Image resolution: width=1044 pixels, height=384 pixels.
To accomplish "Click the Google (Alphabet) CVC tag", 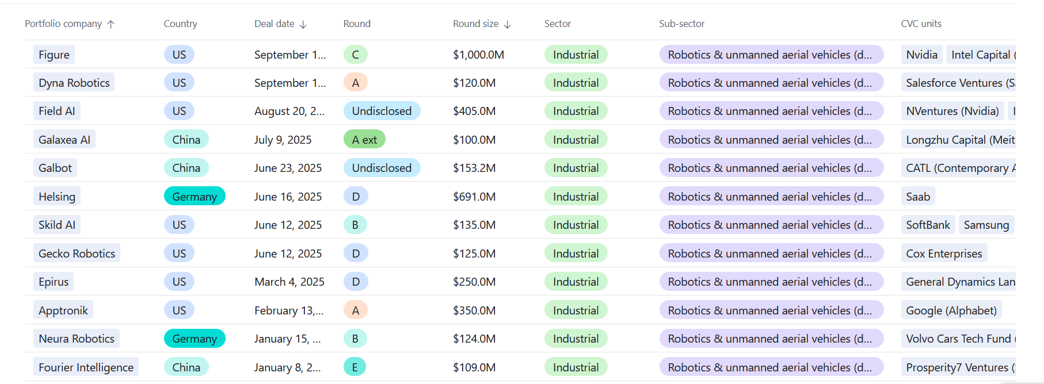I will pos(951,310).
